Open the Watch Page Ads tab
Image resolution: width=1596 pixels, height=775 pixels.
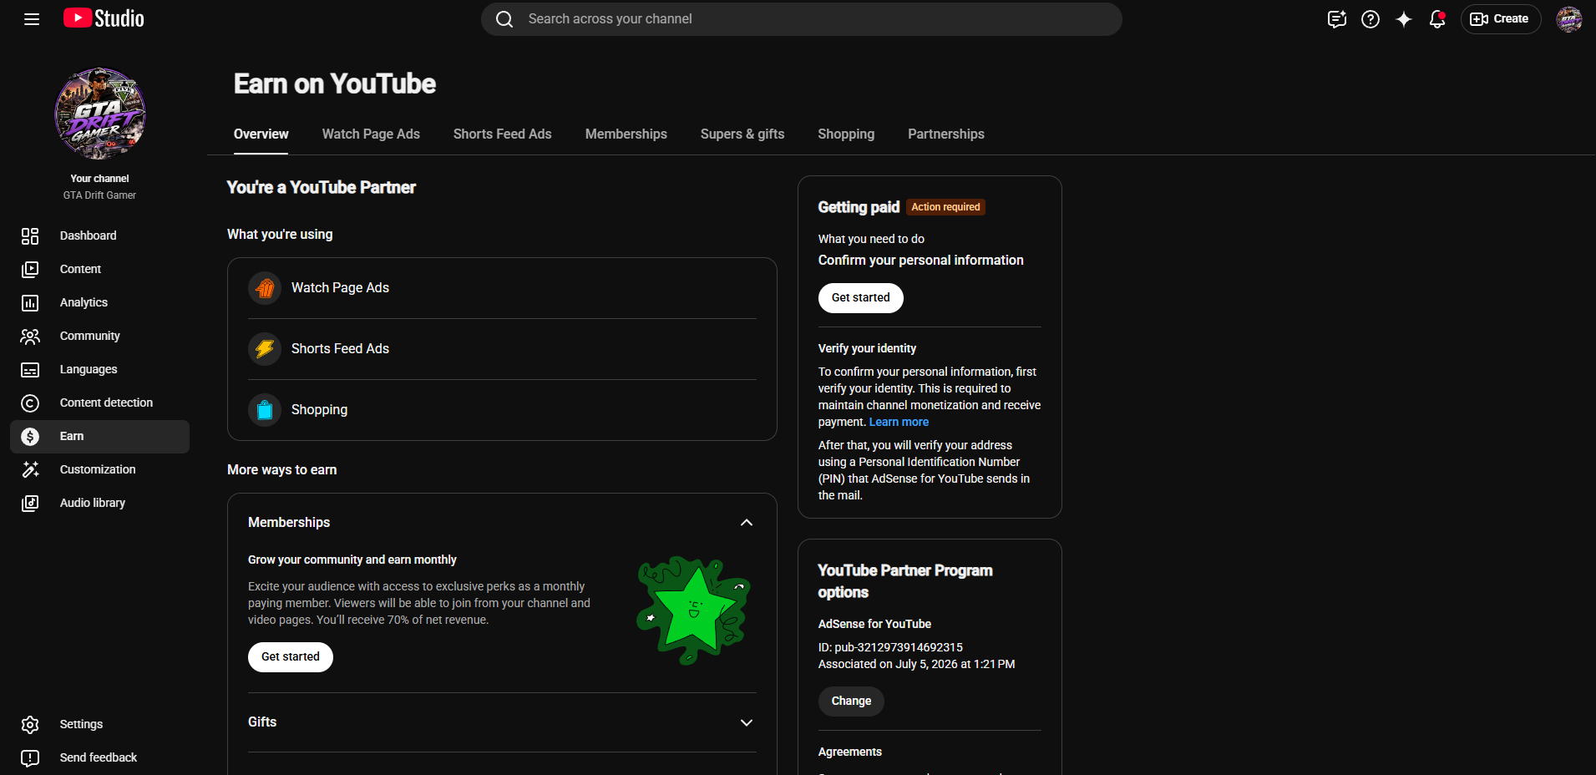371,134
